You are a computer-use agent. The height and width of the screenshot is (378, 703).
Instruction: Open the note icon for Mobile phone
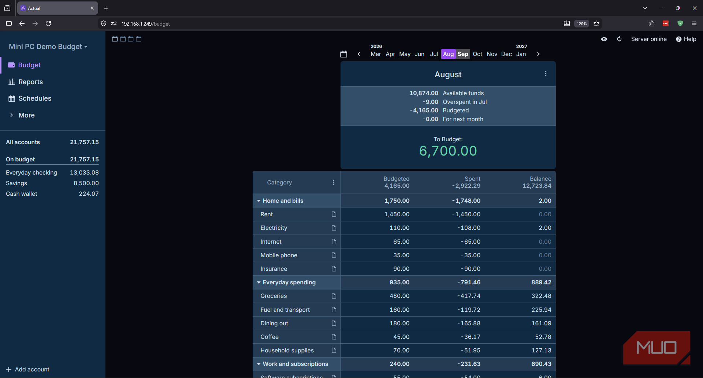point(334,255)
